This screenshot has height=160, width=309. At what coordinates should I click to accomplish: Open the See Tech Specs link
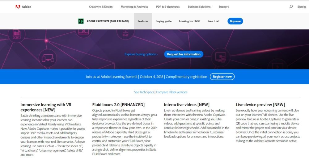(144, 92)
